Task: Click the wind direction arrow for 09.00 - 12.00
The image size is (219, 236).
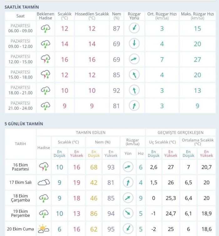Action: [134, 44]
